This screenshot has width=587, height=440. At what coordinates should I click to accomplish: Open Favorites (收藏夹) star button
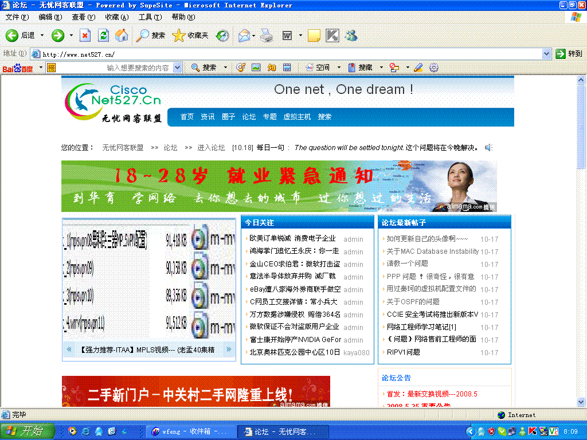[190, 36]
